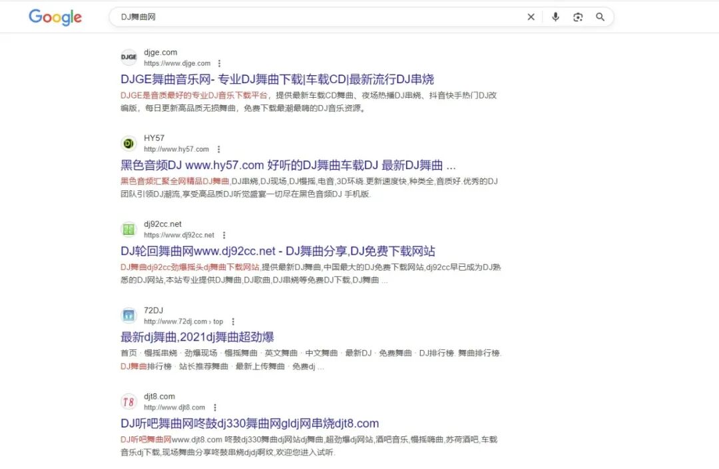Viewport: 719px width, 469px height.
Task: Click the dj92cc.net site favicon
Action: pos(129,229)
